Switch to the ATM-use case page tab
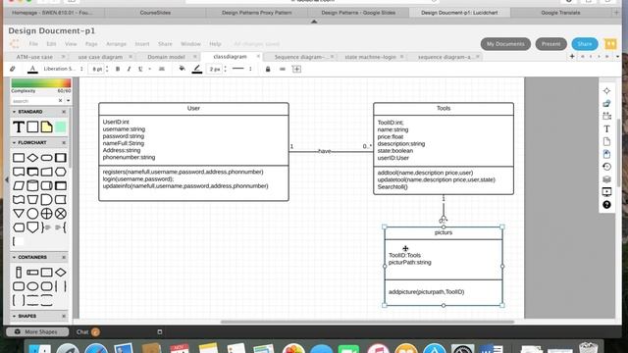 [x=34, y=57]
